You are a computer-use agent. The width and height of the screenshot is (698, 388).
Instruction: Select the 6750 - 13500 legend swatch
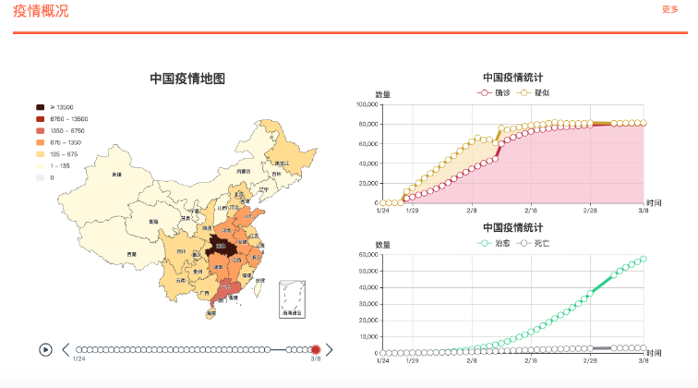pos(41,119)
